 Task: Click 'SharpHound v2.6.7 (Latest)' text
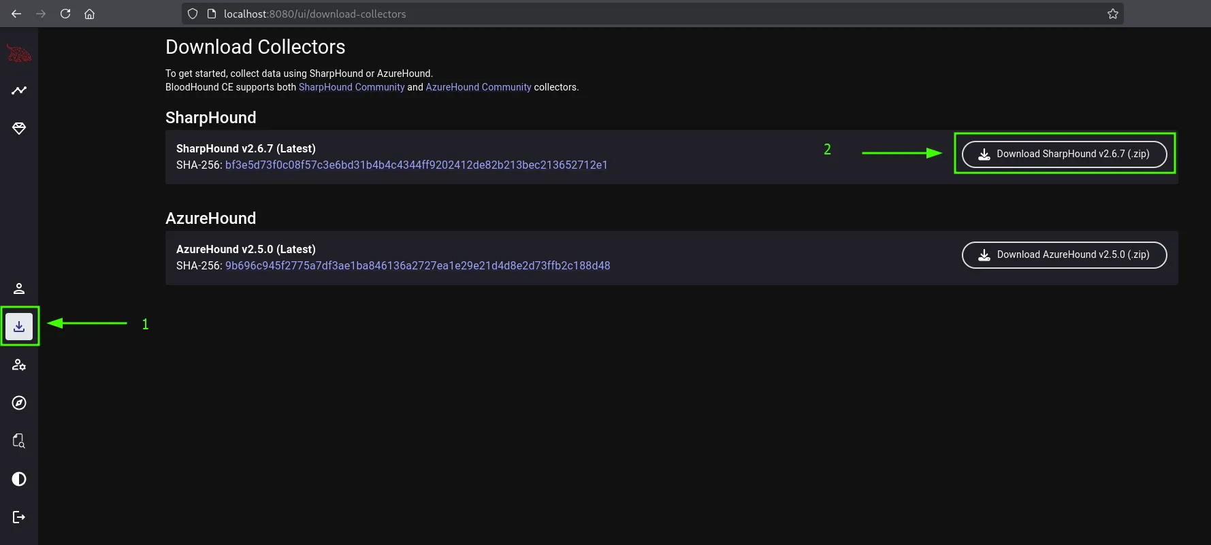click(x=246, y=148)
